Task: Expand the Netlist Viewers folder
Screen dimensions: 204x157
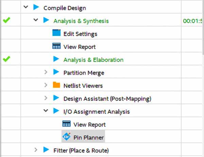Action: 46,85
